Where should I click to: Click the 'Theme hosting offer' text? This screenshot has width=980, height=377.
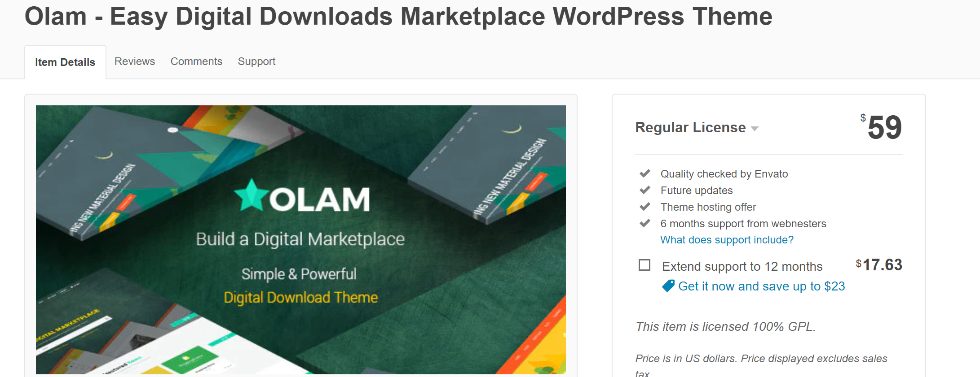tap(708, 207)
